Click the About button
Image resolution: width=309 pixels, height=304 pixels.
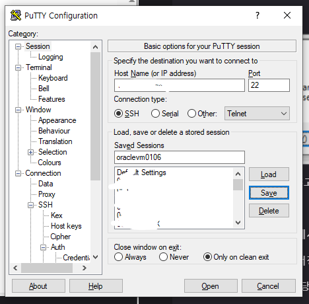click(x=38, y=286)
